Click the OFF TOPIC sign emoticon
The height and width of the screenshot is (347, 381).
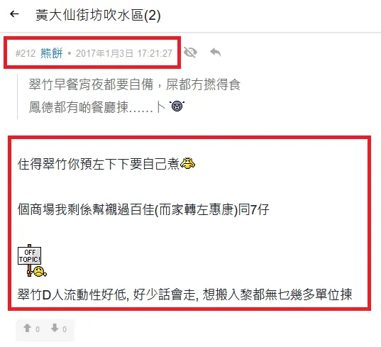click(32, 260)
